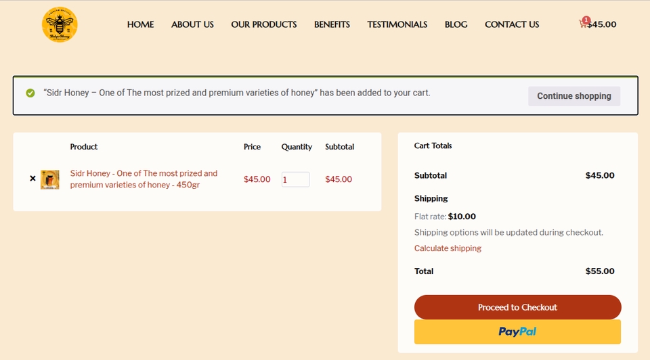Remove Sidr Honey from cart with X
Viewport: 650px width, 360px height.
click(32, 179)
